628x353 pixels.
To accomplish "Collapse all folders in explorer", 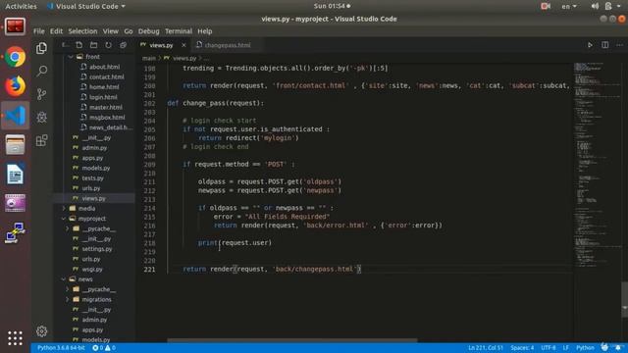I will click(x=123, y=45).
